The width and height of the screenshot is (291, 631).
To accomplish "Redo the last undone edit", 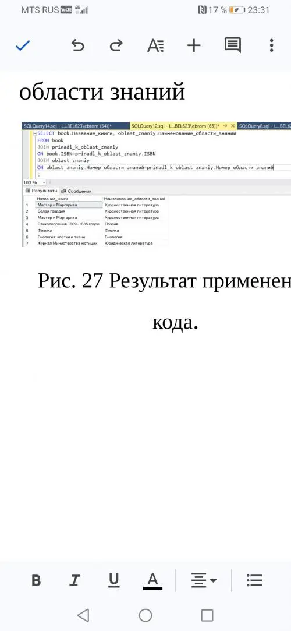I will (116, 46).
